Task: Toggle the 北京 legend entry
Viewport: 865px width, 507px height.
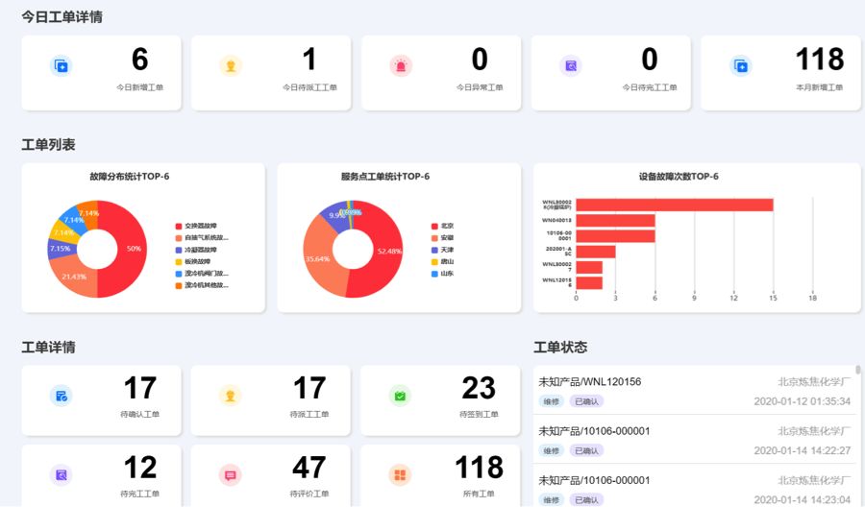Action: (442, 226)
